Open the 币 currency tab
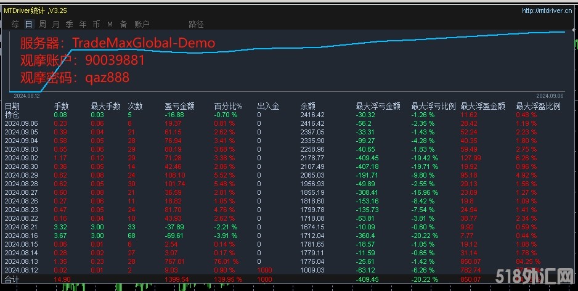578x291 pixels. (x=96, y=24)
